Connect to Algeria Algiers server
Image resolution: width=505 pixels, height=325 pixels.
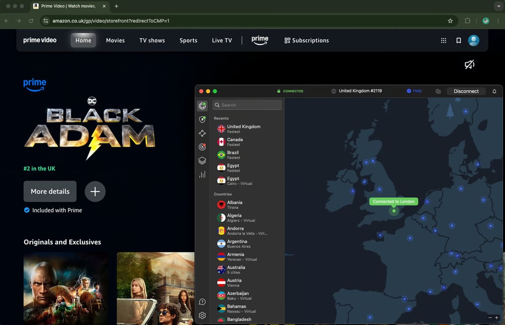click(x=247, y=218)
